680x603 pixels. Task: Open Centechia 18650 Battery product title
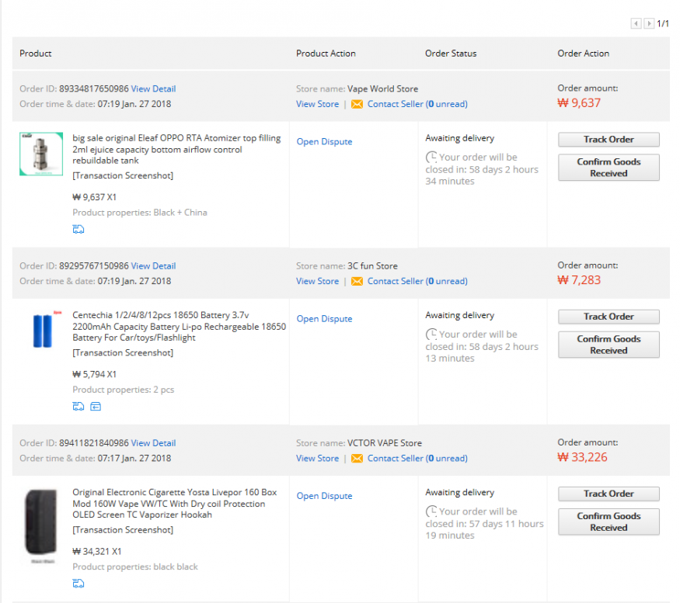179,327
